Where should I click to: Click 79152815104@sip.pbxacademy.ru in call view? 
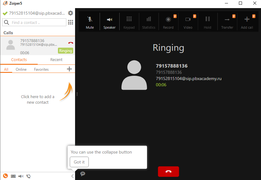click(x=189, y=78)
